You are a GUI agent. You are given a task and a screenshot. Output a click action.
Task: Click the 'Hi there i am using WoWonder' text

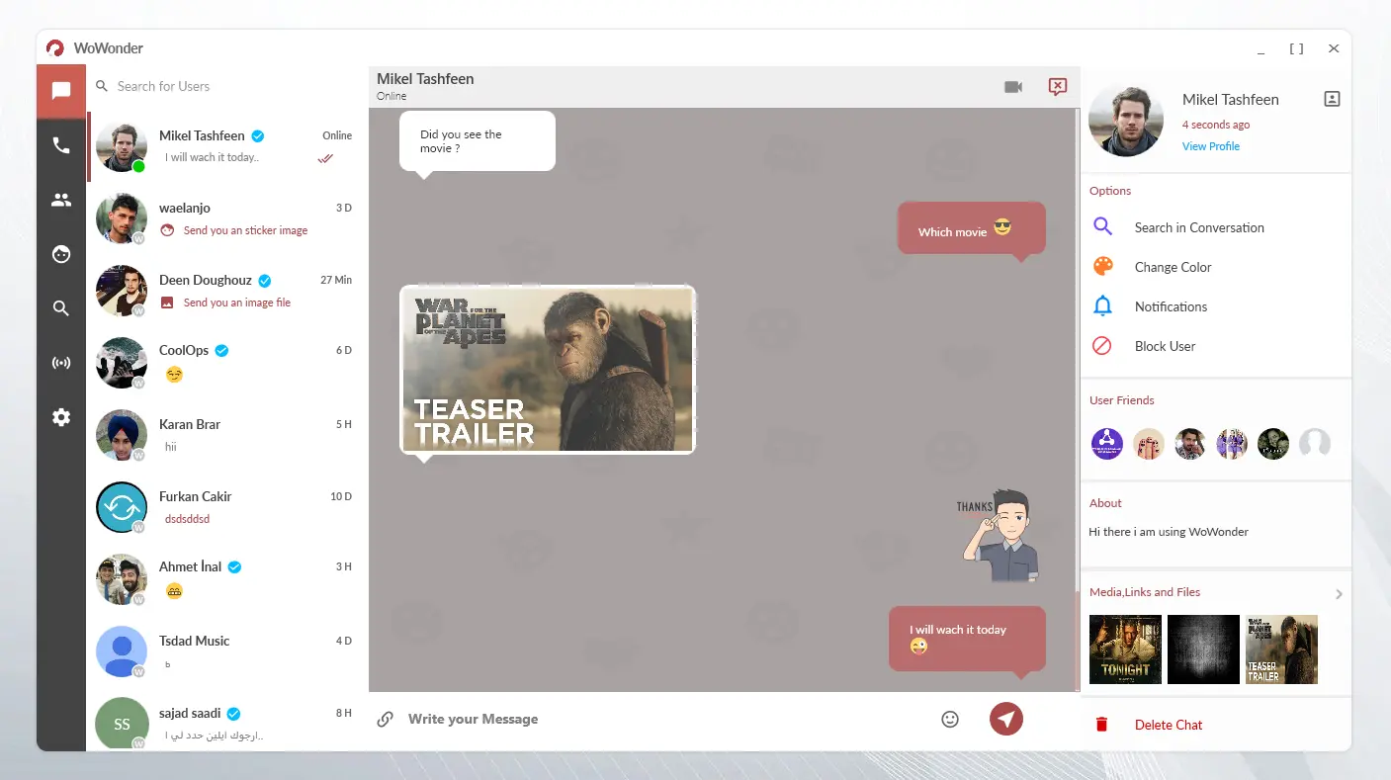click(x=1169, y=532)
